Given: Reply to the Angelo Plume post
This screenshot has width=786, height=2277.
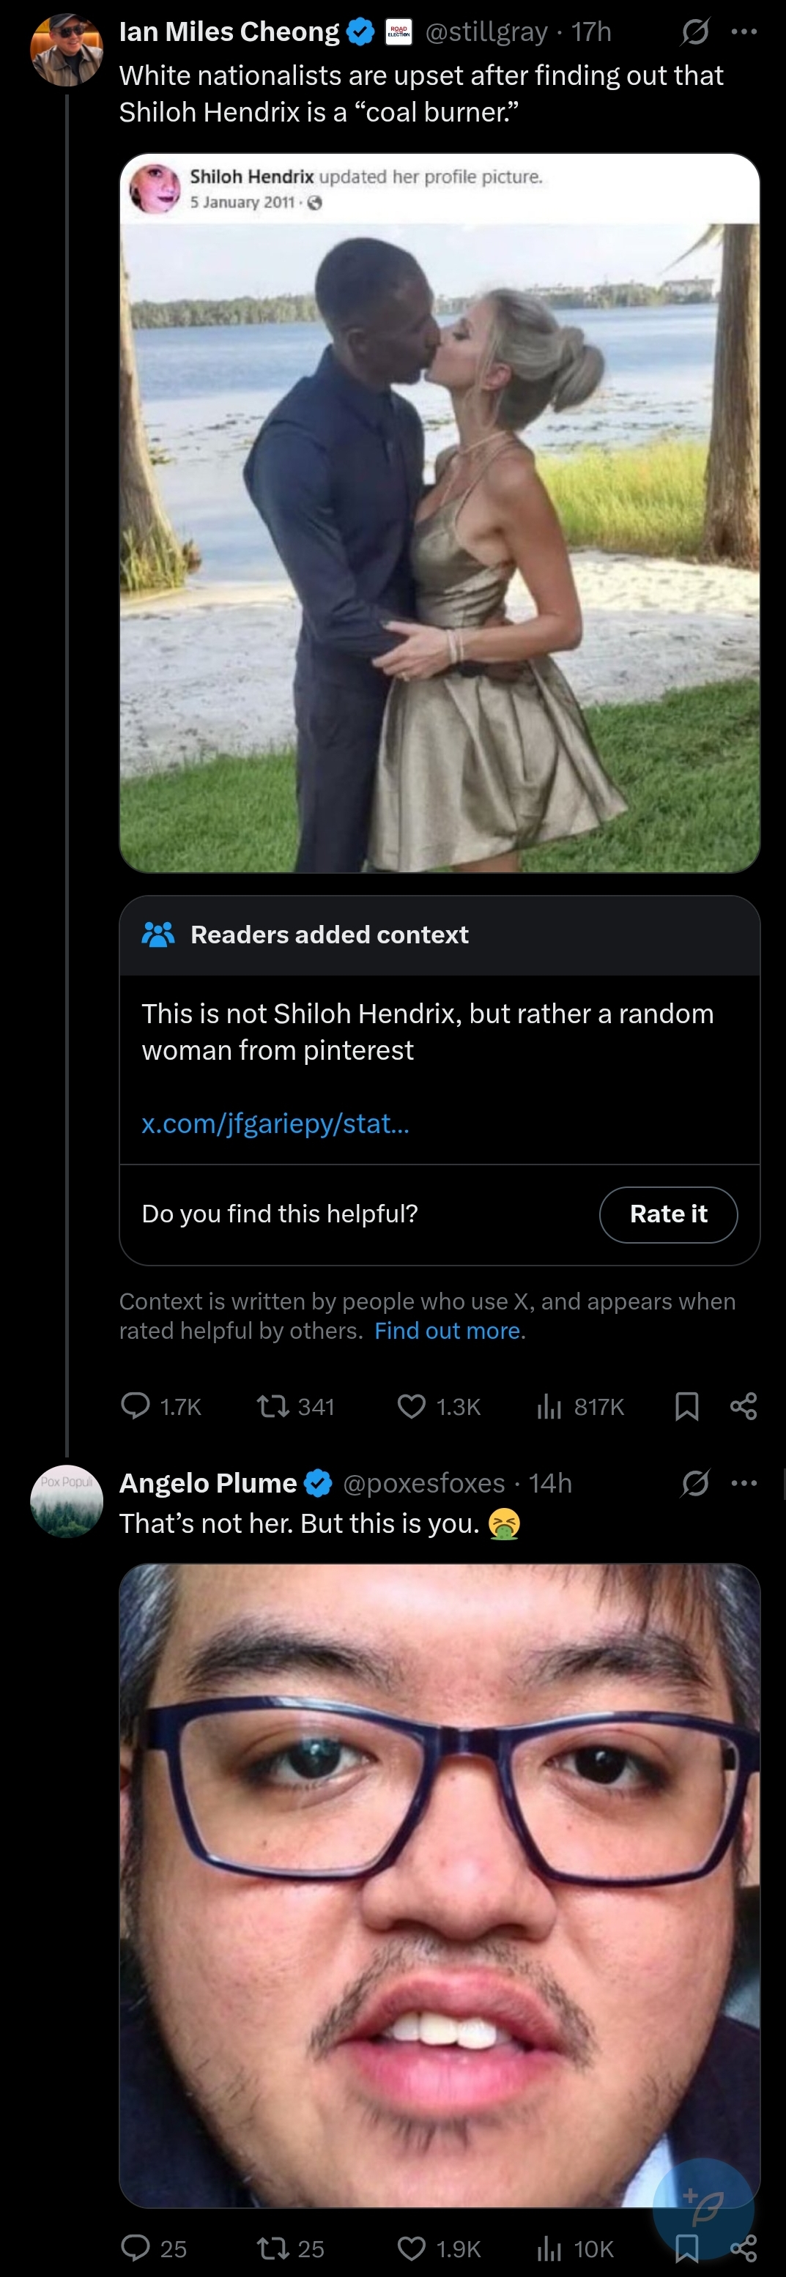Looking at the screenshot, I should [136, 2248].
